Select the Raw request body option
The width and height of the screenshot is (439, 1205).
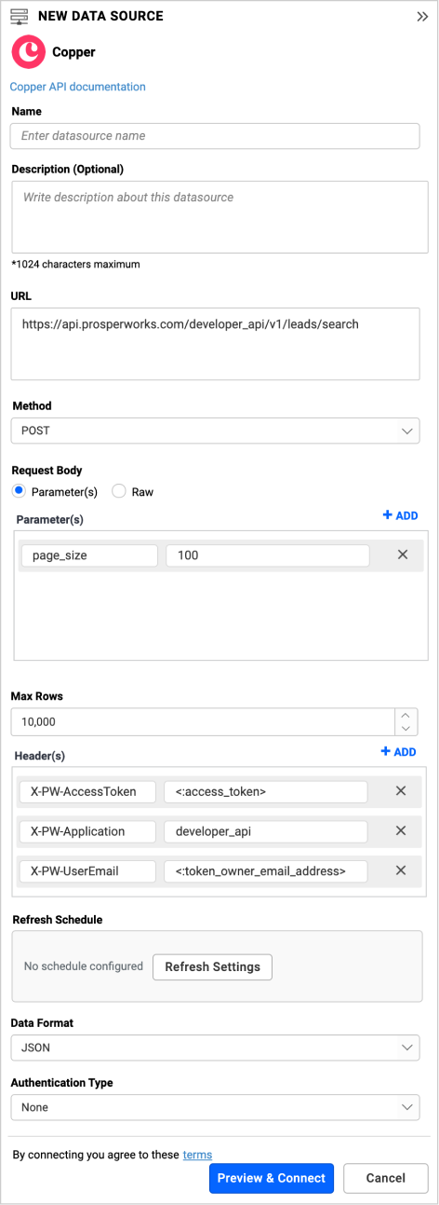(118, 491)
